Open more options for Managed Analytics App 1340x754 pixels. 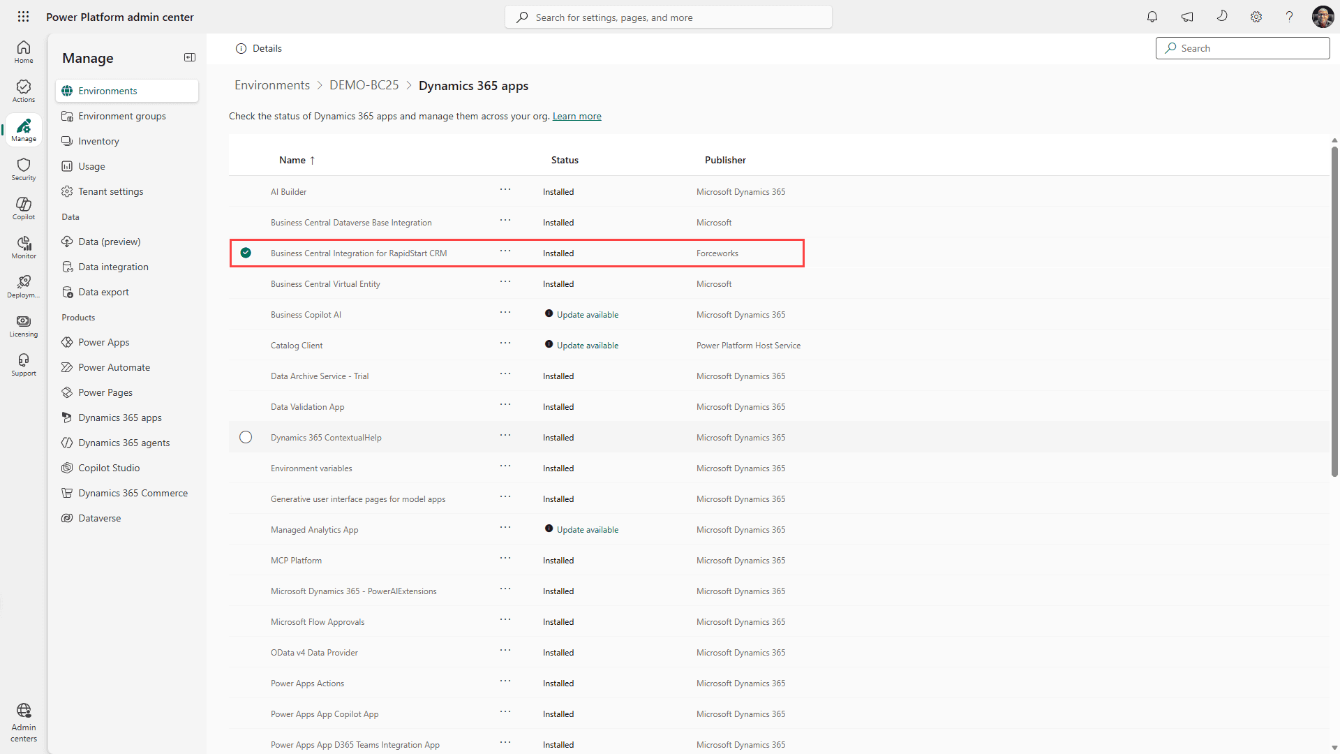pyautogui.click(x=505, y=528)
